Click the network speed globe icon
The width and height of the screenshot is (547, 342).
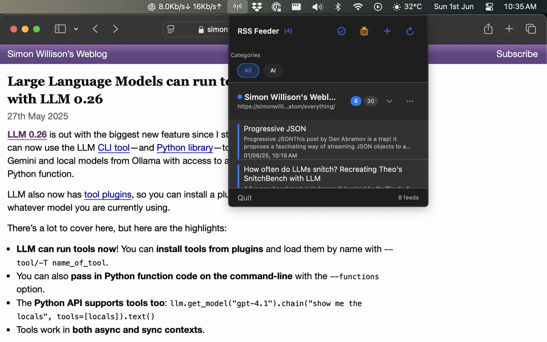click(152, 7)
